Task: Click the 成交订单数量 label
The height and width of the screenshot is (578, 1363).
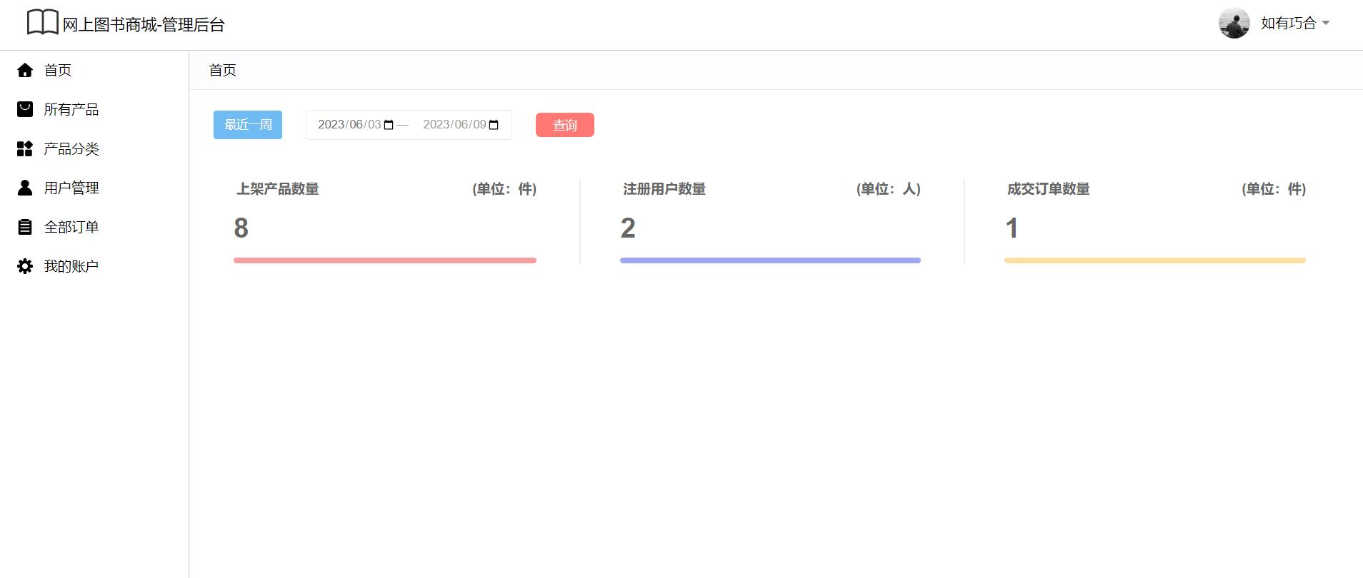Action: [x=1049, y=189]
